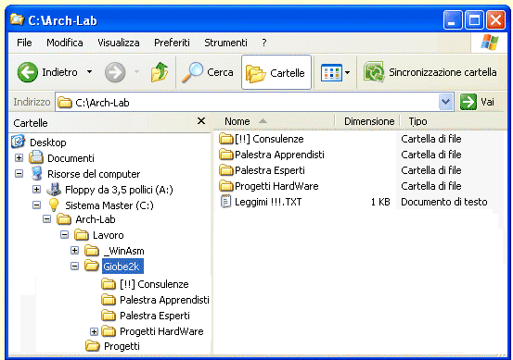Open the Visualizza menu
The width and height of the screenshot is (513, 360).
tap(119, 43)
